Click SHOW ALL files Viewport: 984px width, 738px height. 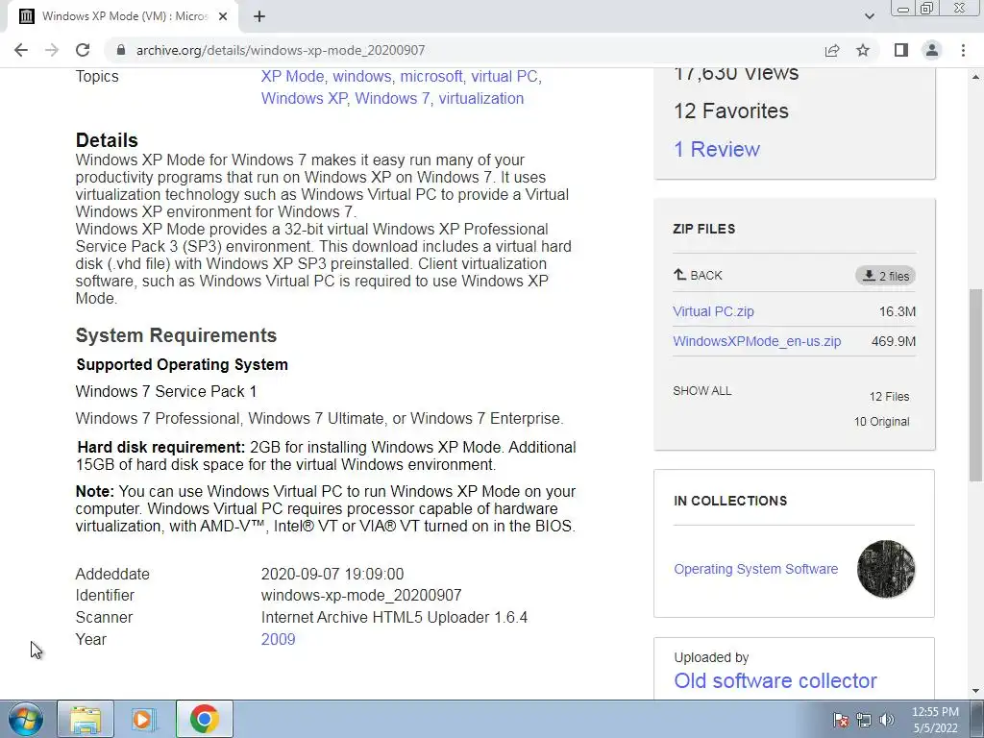tap(702, 391)
